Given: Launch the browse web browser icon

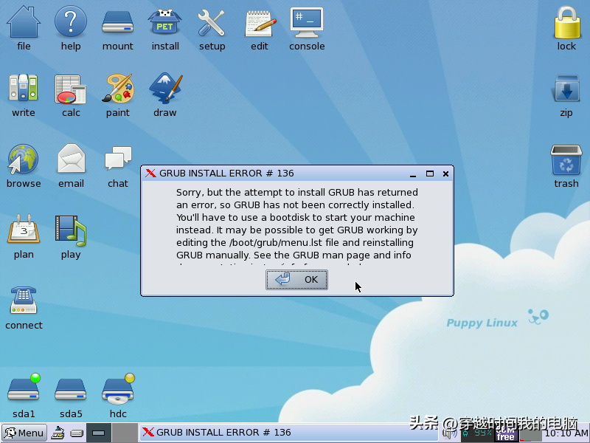Looking at the screenshot, I should click(x=23, y=159).
